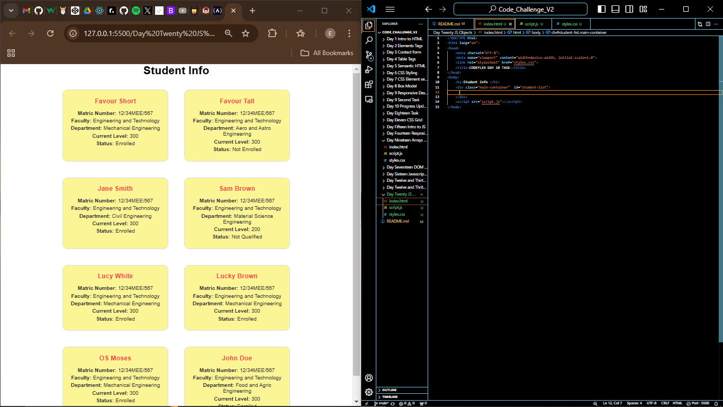Open the Manage gear settings icon

coord(369,392)
